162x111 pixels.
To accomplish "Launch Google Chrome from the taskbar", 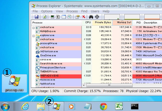I will pyautogui.click(x=104, y=106).
